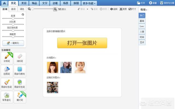Reset adjustments with the circular reset icon
This screenshot has width=175, height=109.
(x=23, y=14)
